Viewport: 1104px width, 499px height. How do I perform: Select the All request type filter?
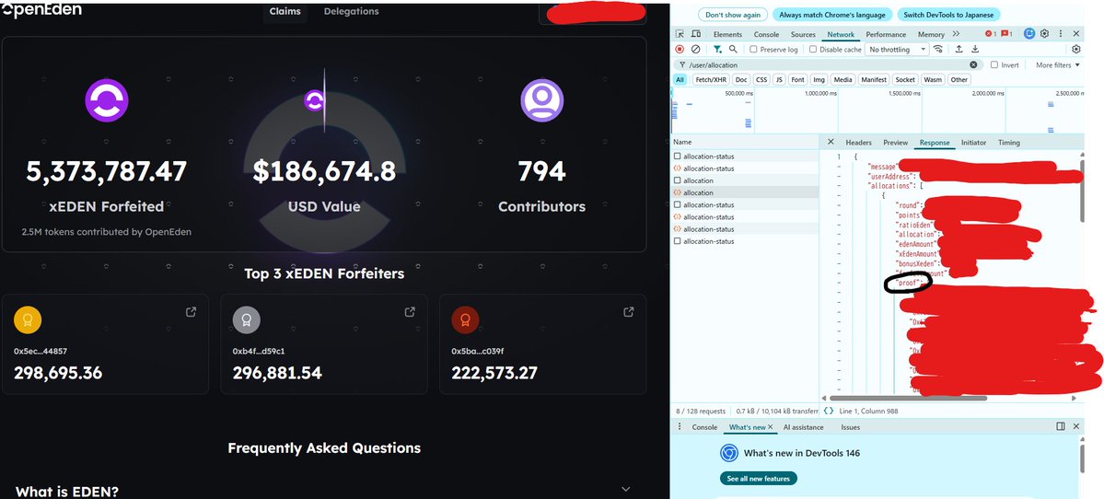pos(680,79)
